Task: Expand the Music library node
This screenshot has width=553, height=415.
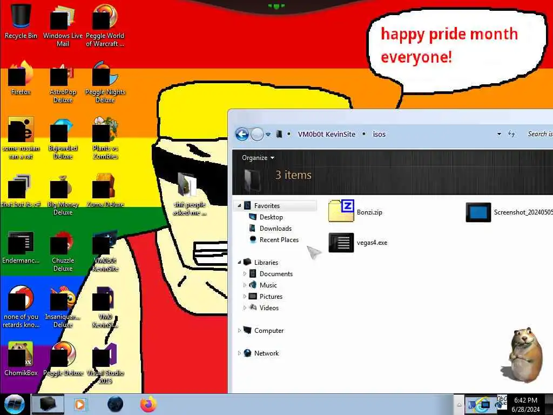Action: coord(245,285)
